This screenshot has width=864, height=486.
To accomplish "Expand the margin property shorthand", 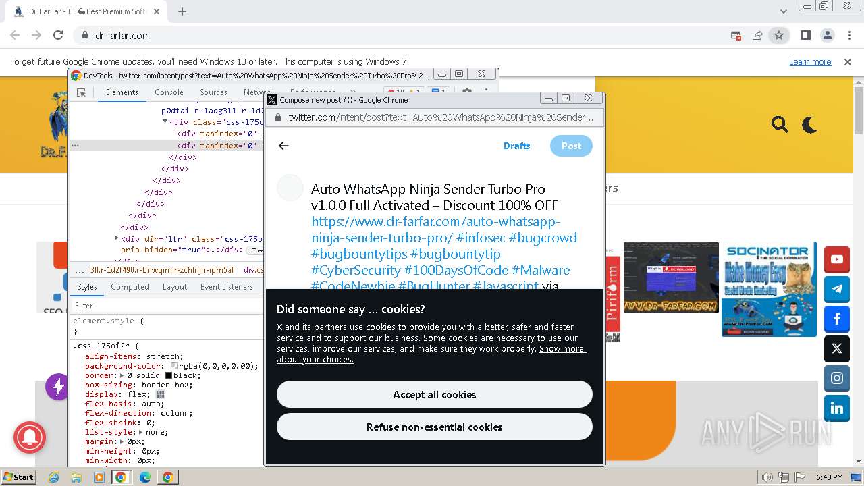I will 122,441.
